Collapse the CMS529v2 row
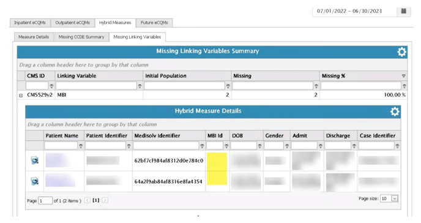 point(21,95)
